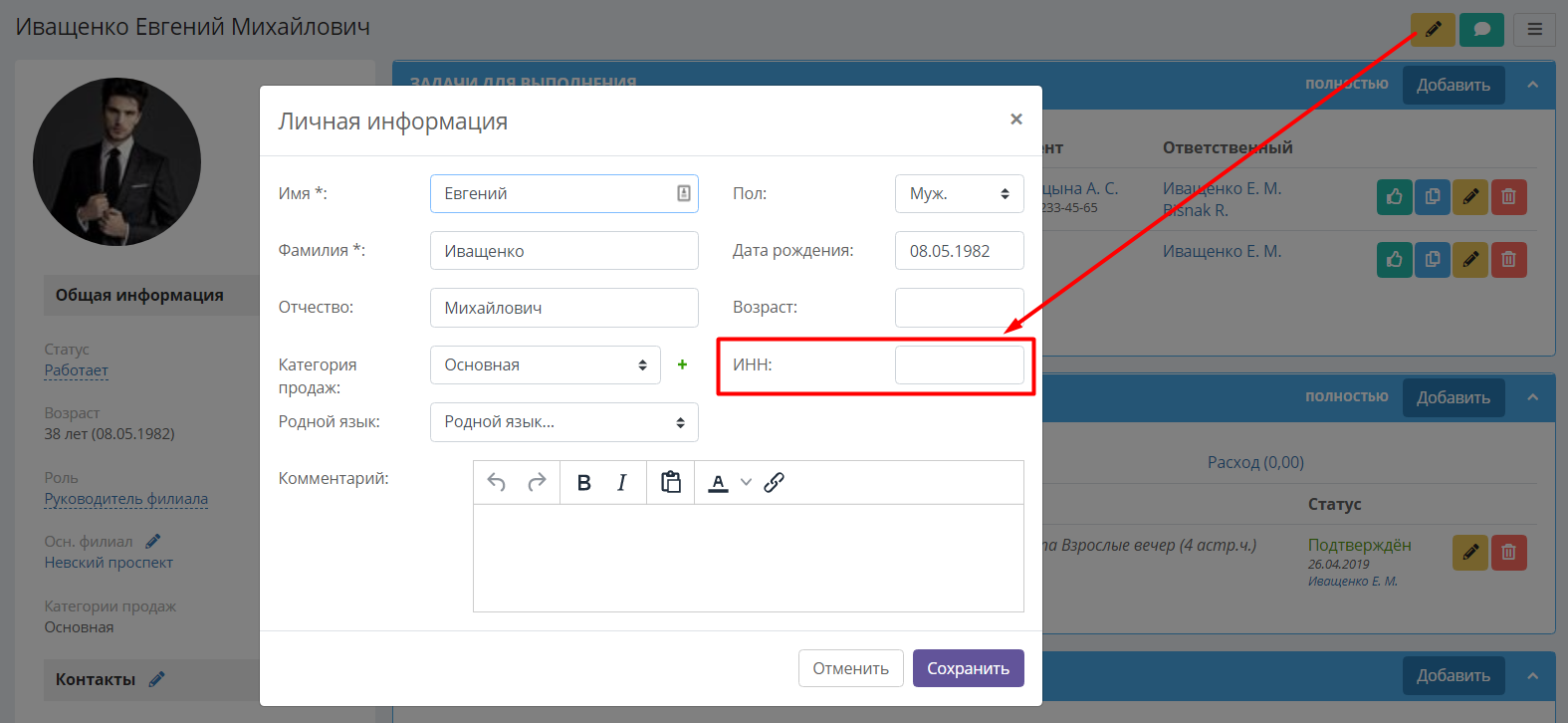The height and width of the screenshot is (723, 1568).
Task: Click the Дата рождения field
Action: coord(960,251)
